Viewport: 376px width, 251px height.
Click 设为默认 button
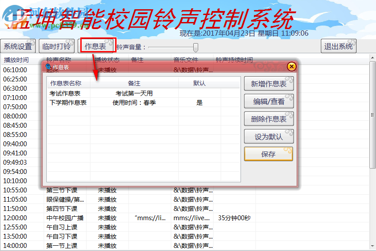point(269,137)
